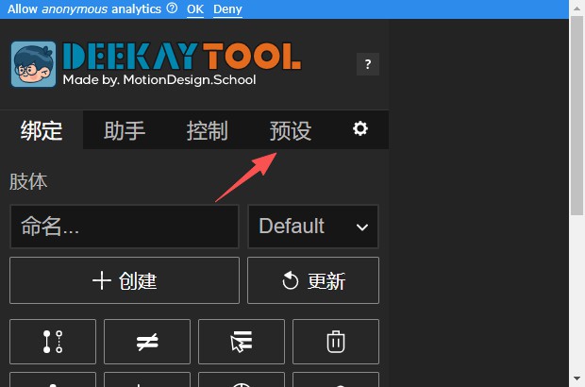Click the select layers cursor icon button
585x387 pixels.
[x=242, y=342]
